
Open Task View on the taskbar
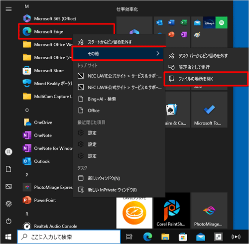pyautogui.click(x=129, y=237)
